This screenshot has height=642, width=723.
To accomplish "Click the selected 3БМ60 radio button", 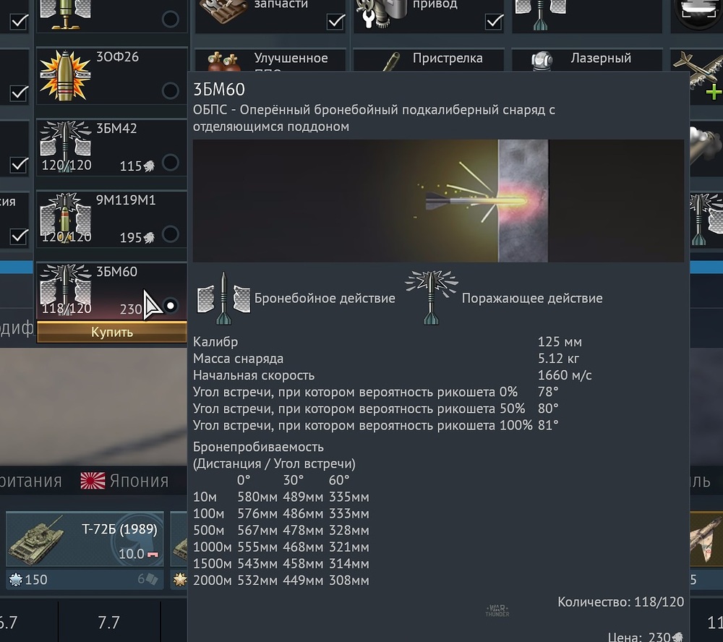I will tap(171, 305).
